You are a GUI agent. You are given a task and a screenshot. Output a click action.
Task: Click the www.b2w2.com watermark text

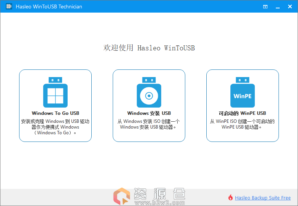[x=160, y=203]
